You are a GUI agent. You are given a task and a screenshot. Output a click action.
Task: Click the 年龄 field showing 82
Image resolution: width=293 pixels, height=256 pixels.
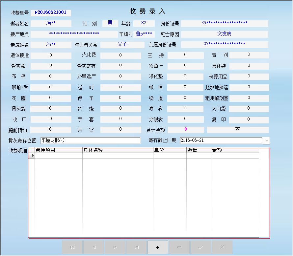[x=144, y=23]
